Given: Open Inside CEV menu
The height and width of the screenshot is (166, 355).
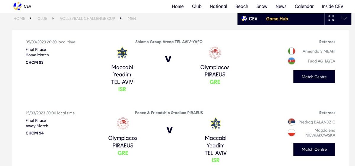Looking at the screenshot, I should point(333,6).
